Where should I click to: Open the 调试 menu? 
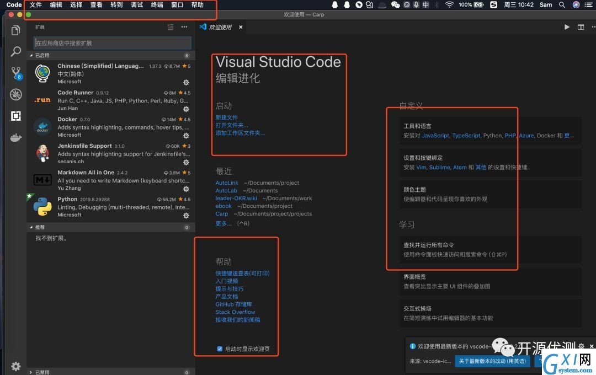[x=137, y=5]
